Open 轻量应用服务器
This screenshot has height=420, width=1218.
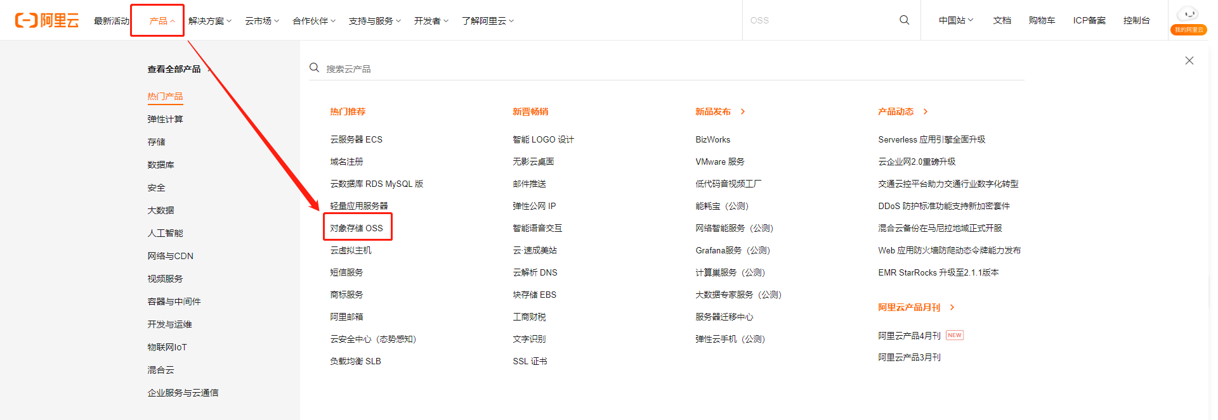pos(358,206)
